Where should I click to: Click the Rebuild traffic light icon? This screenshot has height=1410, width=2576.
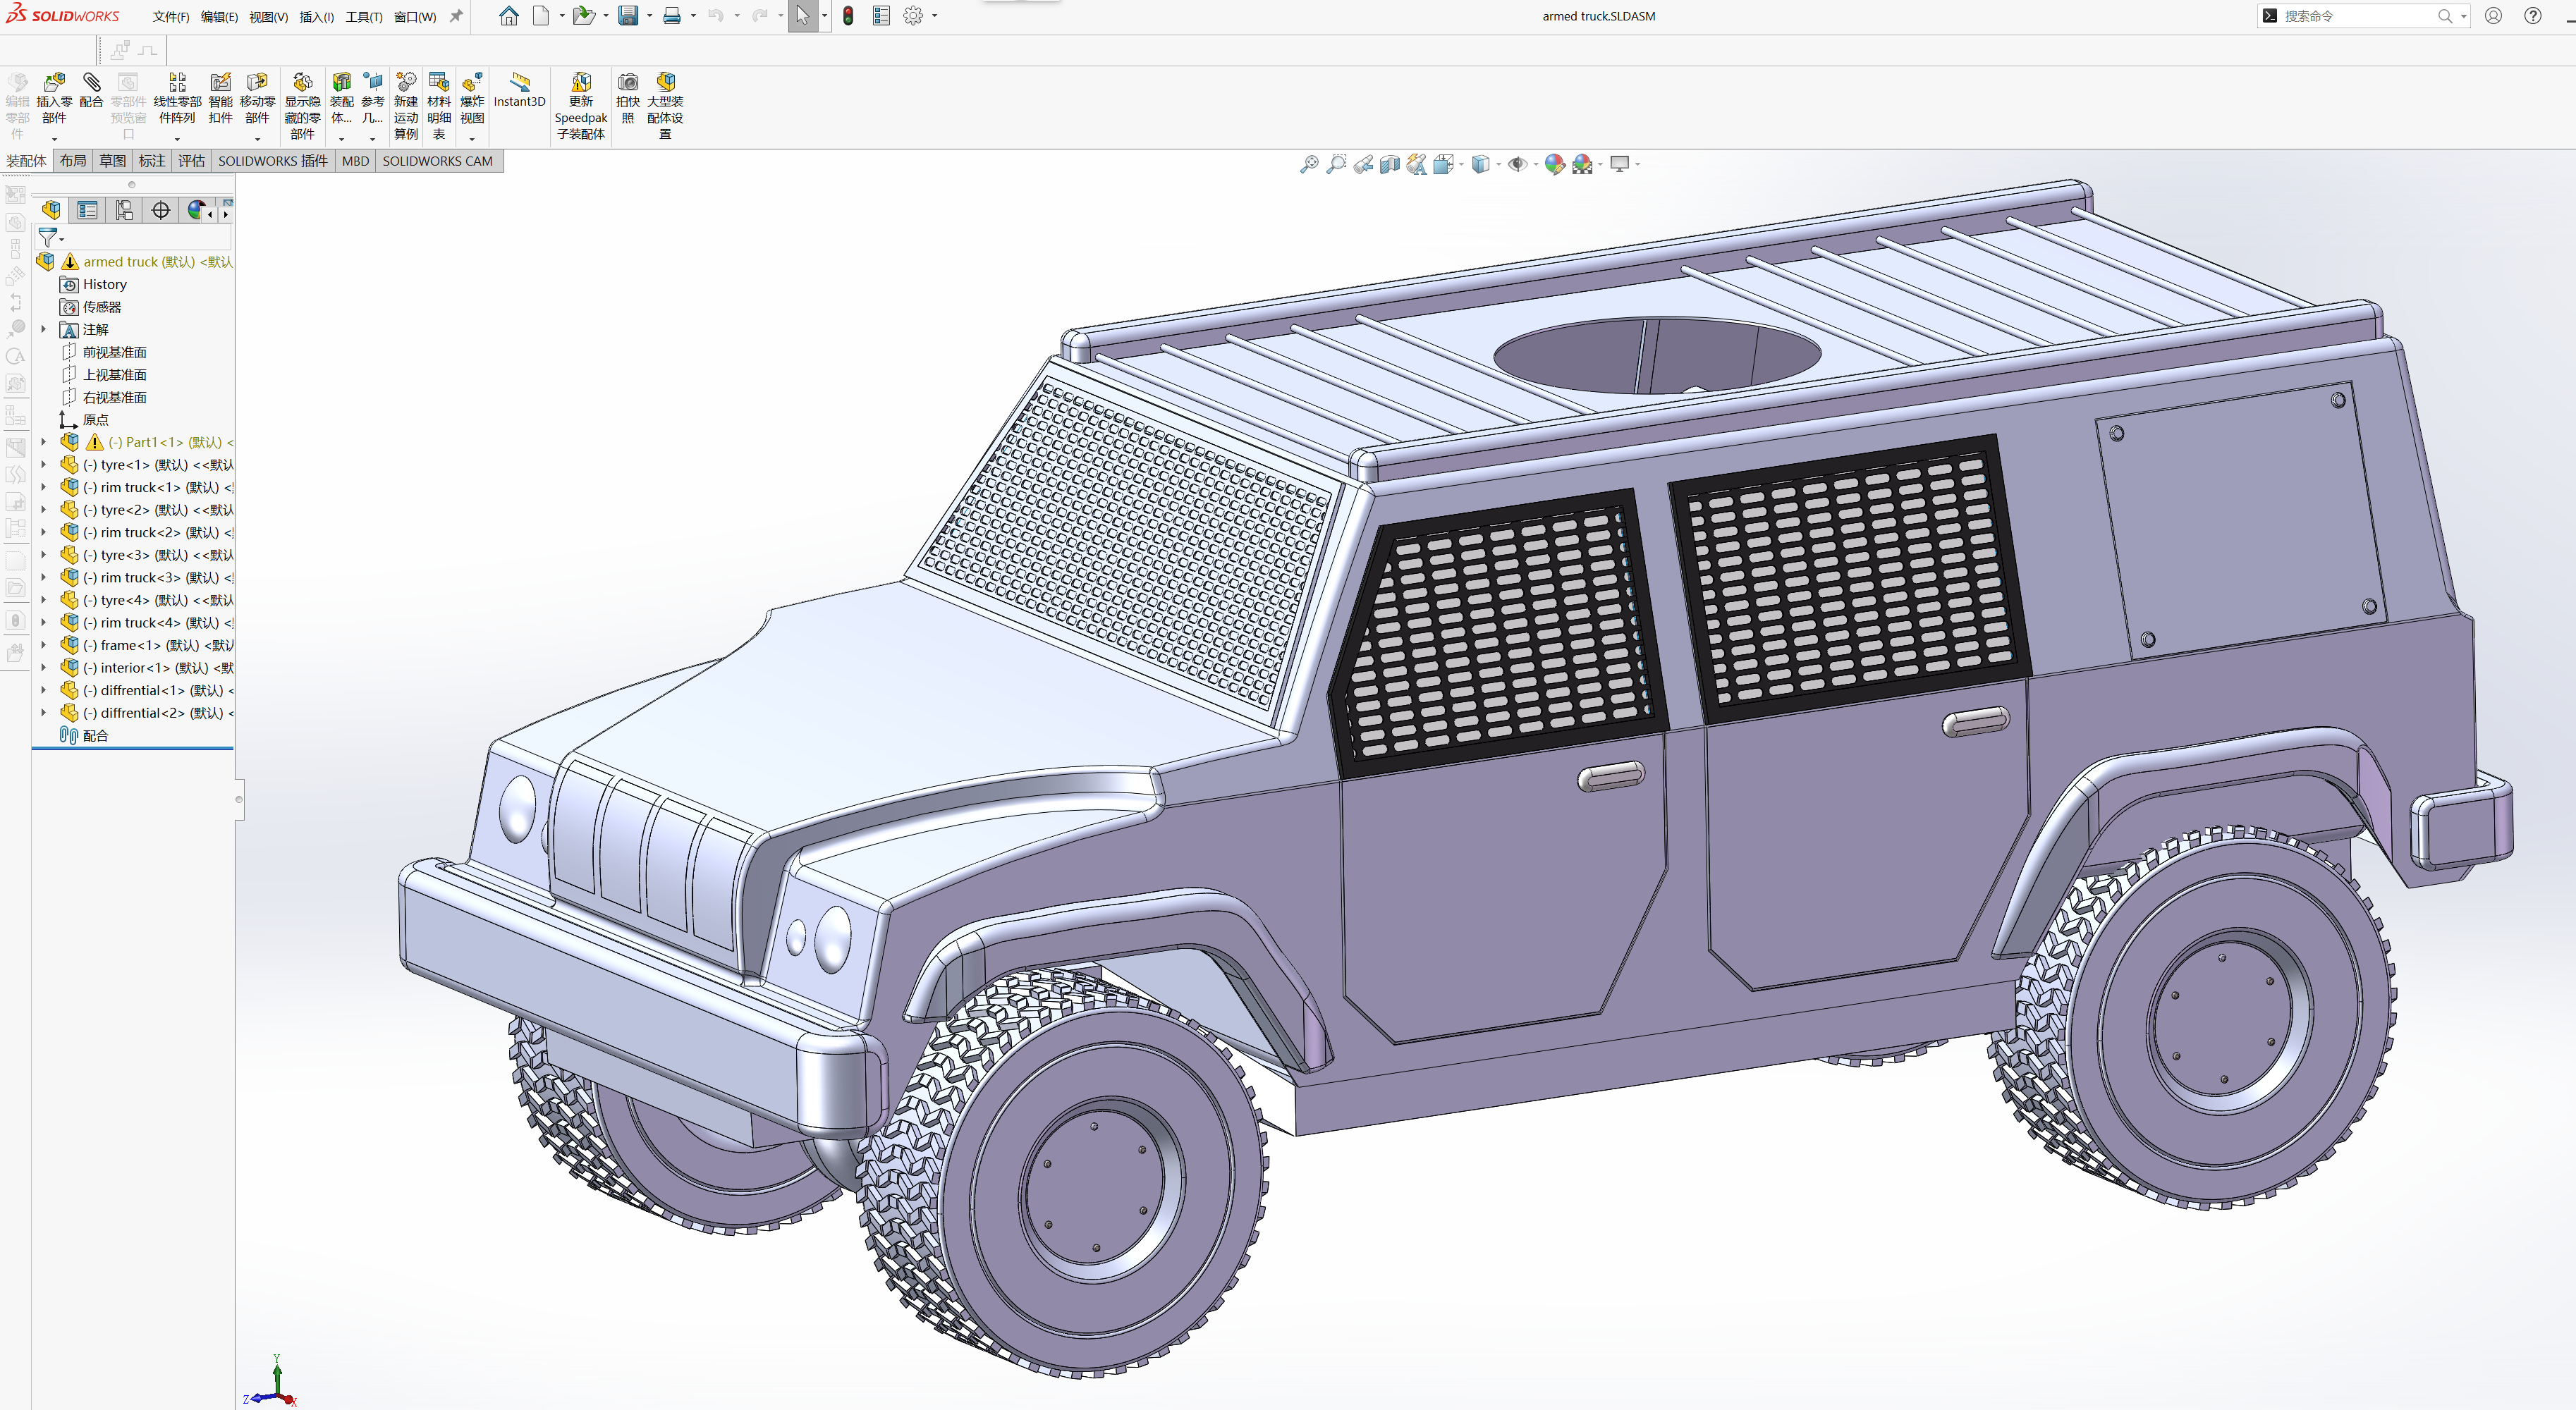click(x=848, y=16)
